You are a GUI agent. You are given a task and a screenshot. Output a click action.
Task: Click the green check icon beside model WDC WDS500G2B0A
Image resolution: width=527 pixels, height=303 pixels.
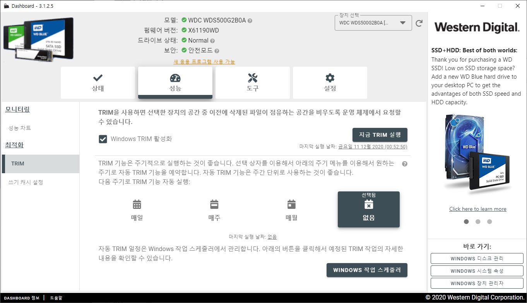[x=184, y=20]
